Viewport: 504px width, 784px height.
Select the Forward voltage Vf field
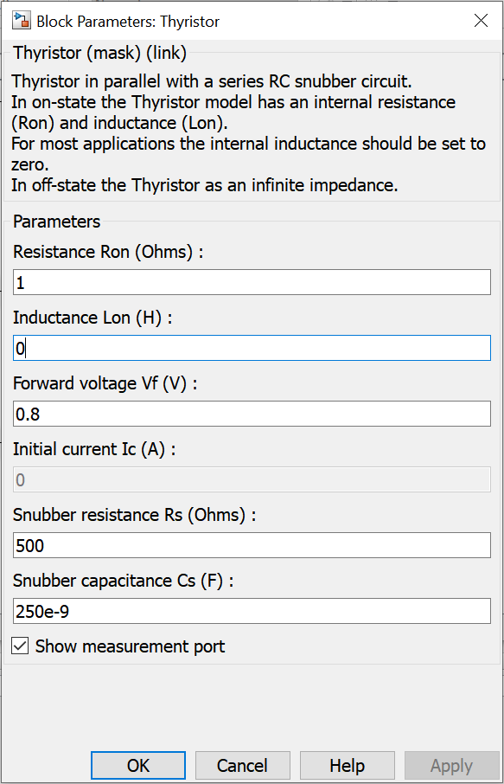tap(252, 414)
